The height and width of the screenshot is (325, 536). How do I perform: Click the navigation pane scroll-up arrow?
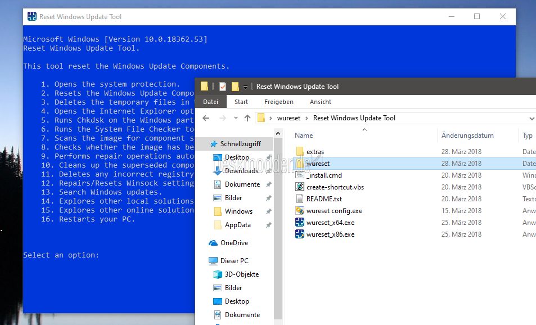coord(278,134)
